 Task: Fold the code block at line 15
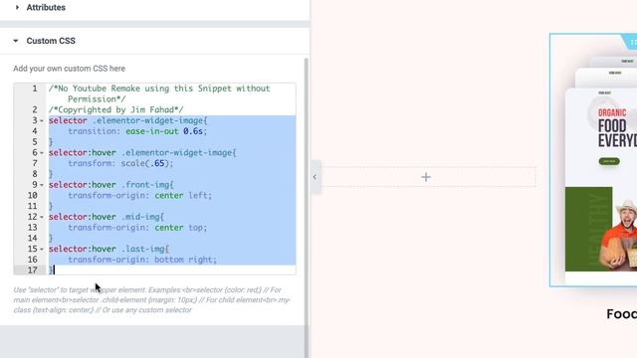42,249
